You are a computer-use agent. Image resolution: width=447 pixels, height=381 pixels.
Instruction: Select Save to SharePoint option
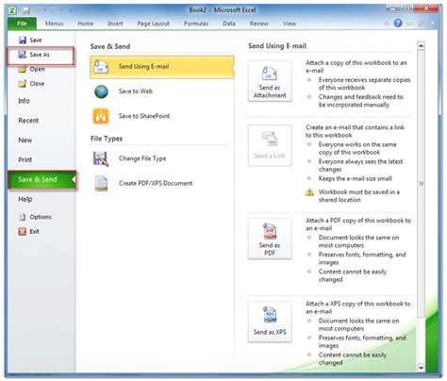tap(162, 116)
